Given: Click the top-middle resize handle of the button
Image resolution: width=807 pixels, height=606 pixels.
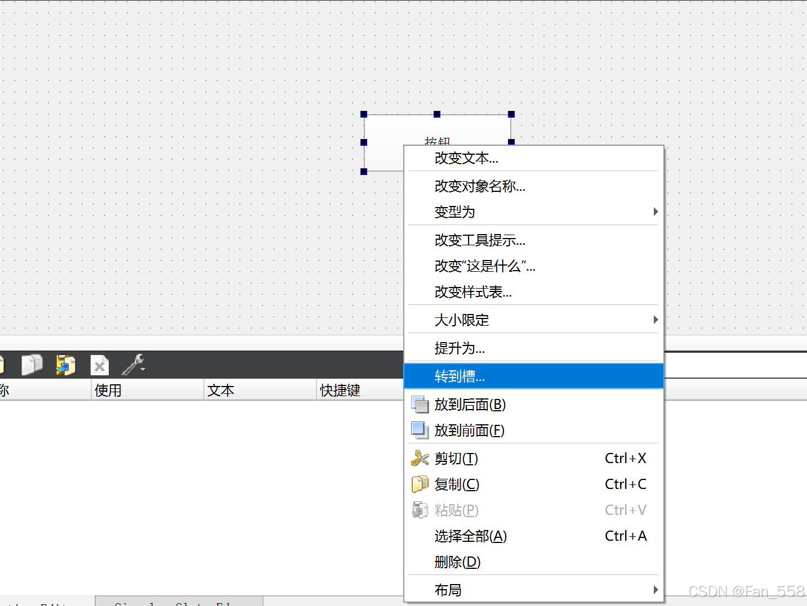Looking at the screenshot, I should (437, 114).
